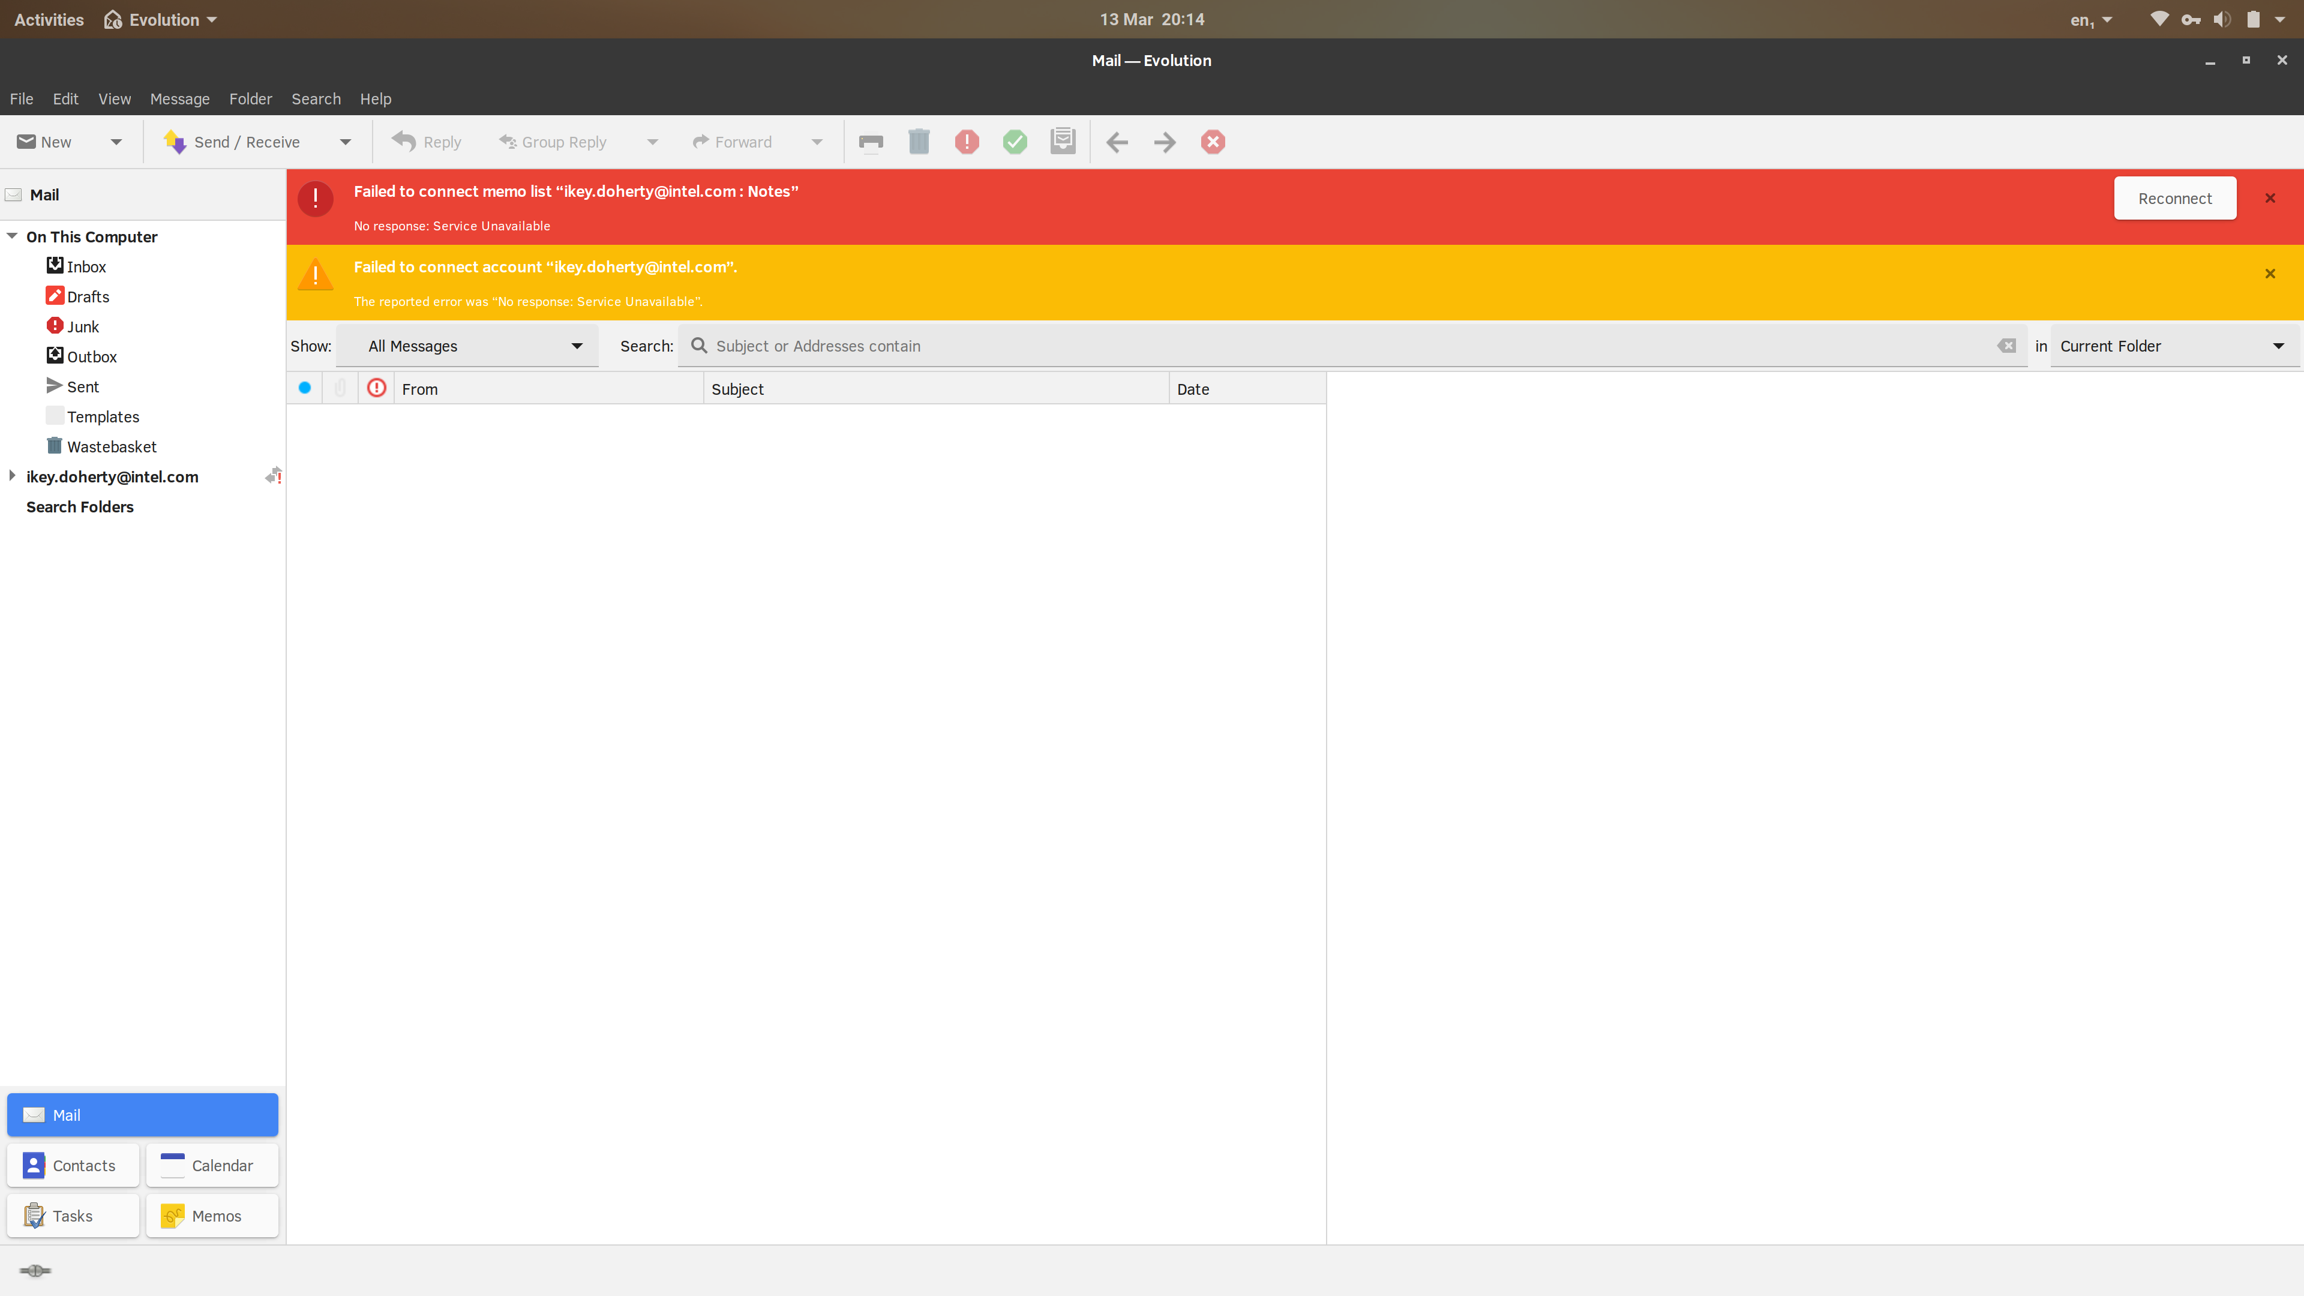Sort messages by Subject column
The image size is (2304, 1296).
tap(935, 388)
